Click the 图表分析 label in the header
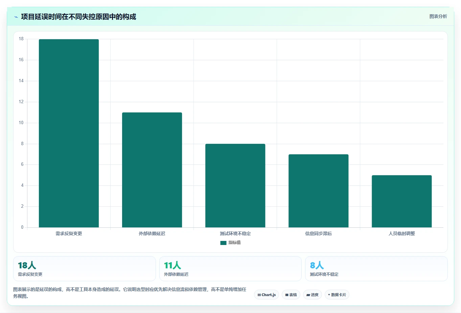The width and height of the screenshot is (461, 313). [438, 16]
